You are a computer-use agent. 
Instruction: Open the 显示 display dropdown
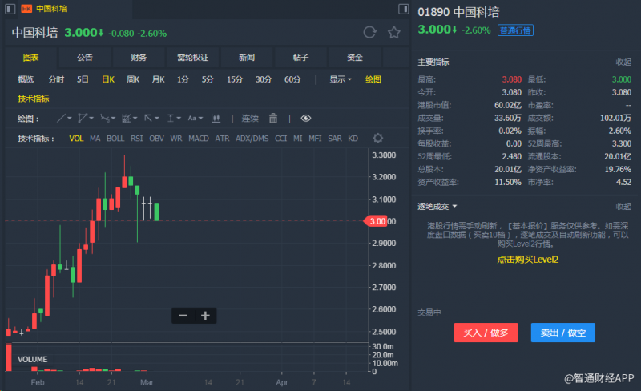tap(341, 79)
